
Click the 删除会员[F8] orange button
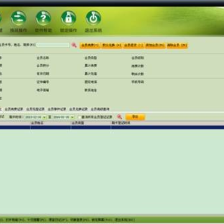(x=177, y=45)
